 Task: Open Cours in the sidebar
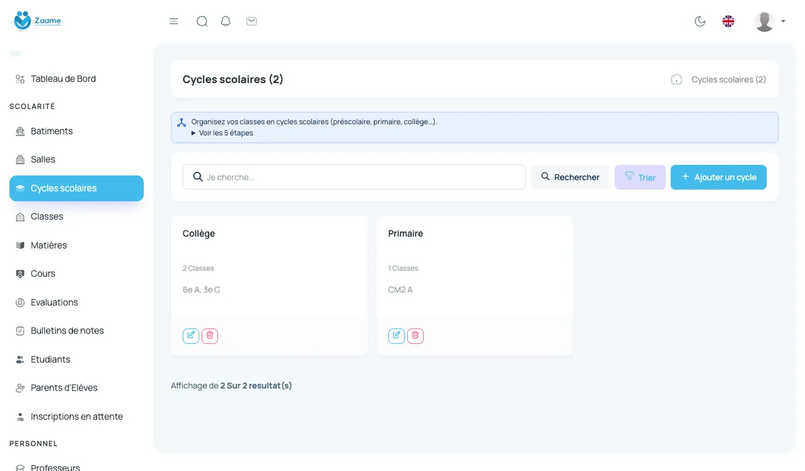(x=76, y=273)
